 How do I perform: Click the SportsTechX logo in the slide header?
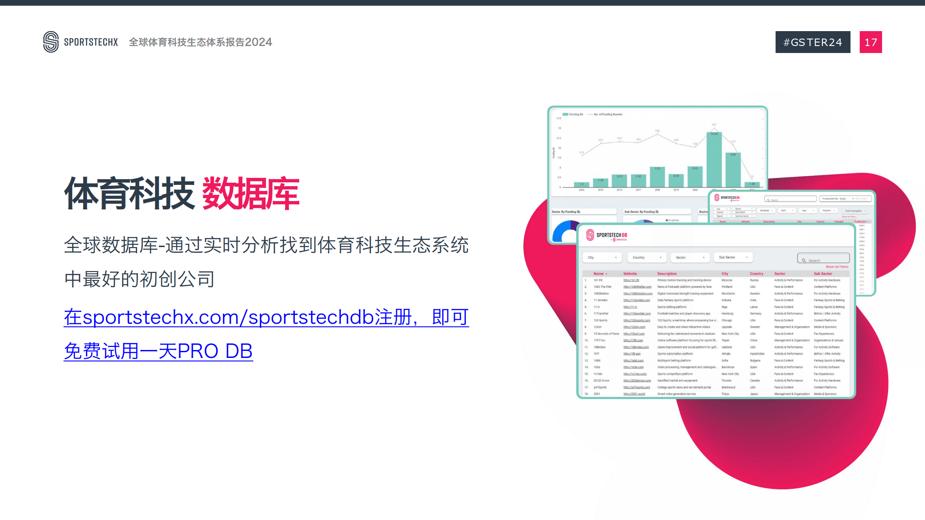pos(81,42)
